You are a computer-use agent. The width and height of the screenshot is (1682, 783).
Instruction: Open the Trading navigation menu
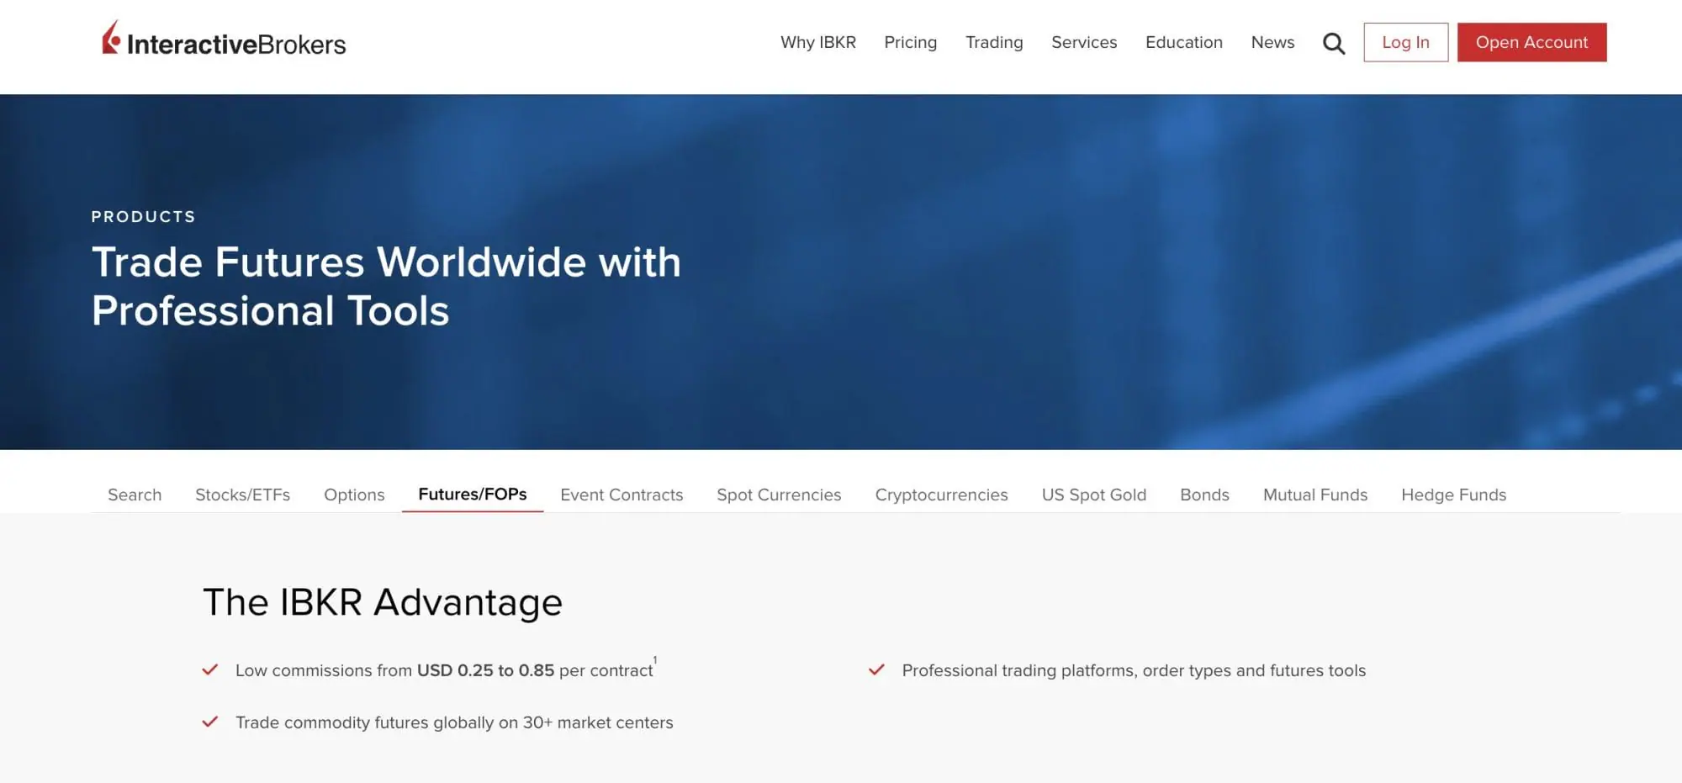993,42
